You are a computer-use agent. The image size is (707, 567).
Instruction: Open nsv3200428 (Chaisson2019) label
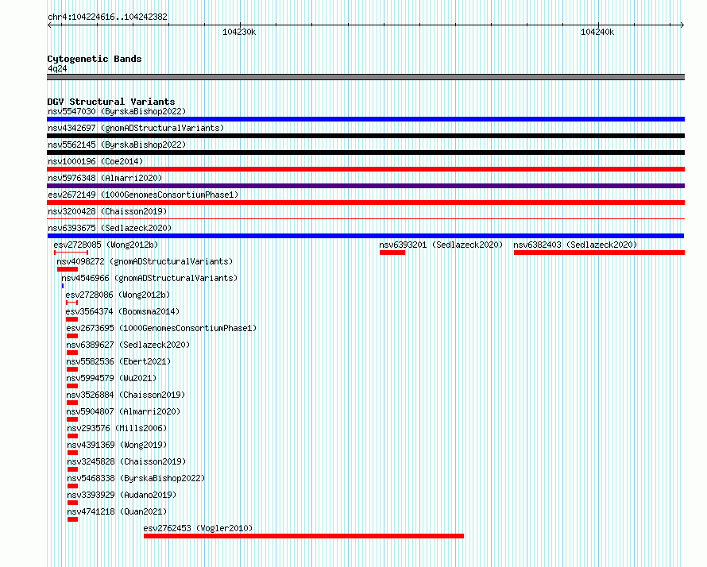click(107, 211)
